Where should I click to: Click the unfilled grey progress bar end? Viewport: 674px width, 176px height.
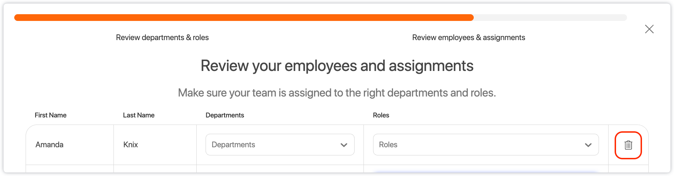pyautogui.click(x=550, y=18)
